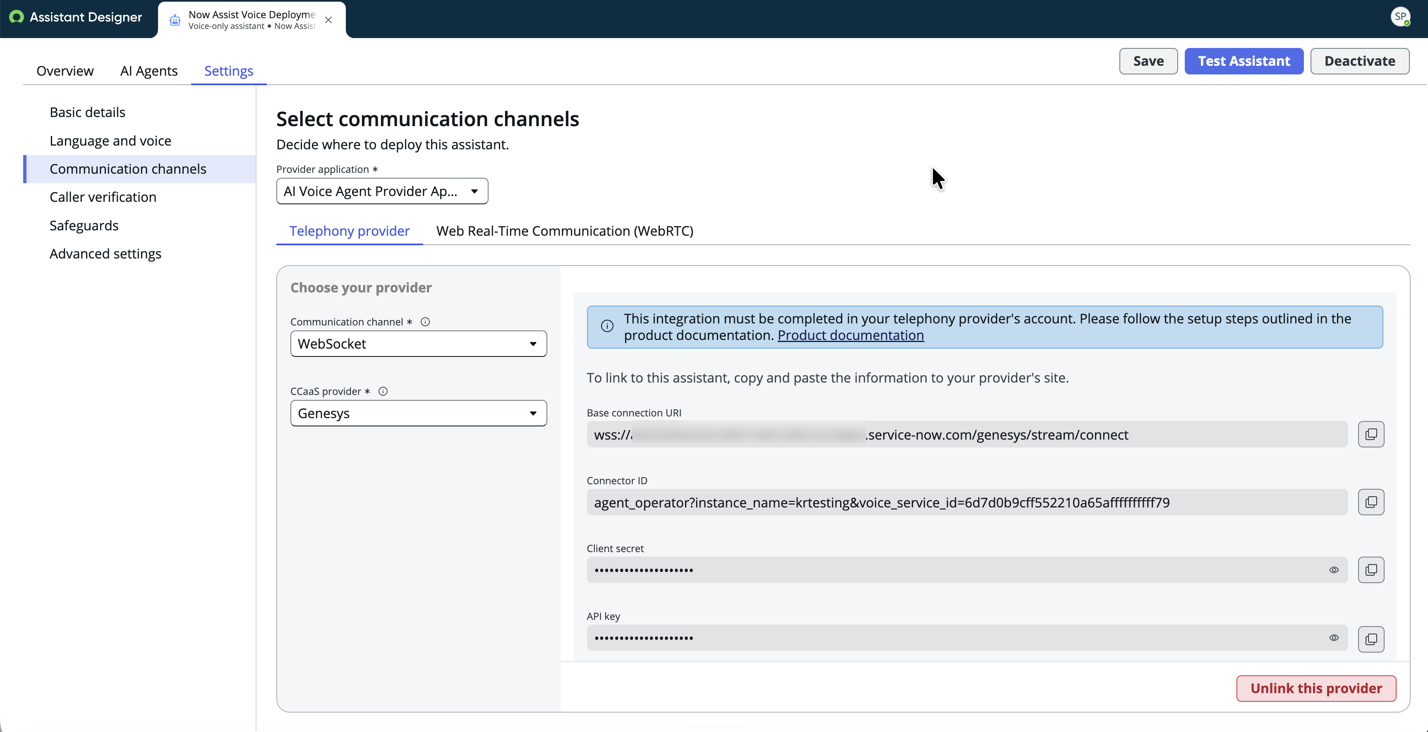The image size is (1428, 732).
Task: Copy the Base connection URI value
Action: [1371, 434]
